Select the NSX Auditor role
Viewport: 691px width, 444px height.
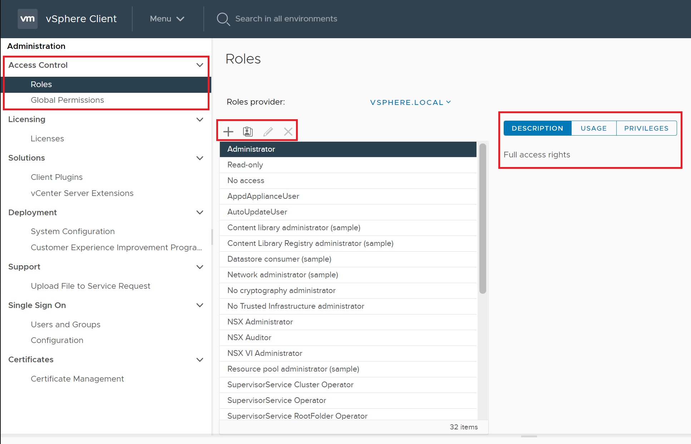pos(348,338)
